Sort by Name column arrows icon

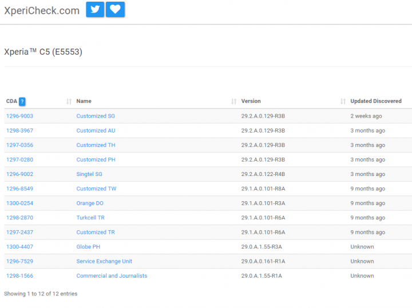coord(233,101)
